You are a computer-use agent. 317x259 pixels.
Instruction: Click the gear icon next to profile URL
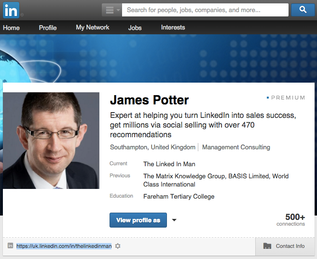click(x=118, y=246)
